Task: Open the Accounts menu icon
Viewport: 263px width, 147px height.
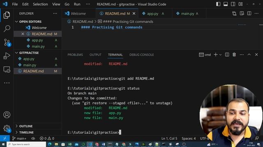Action: pyautogui.click(x=7, y=115)
